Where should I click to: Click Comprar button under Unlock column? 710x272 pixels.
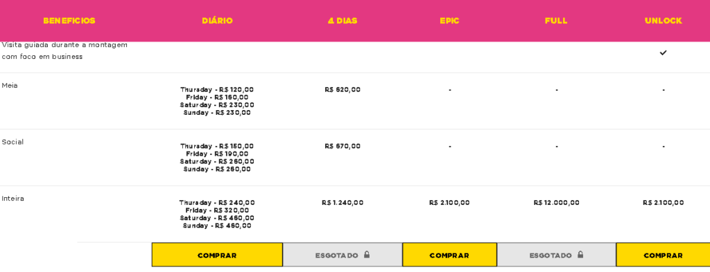tap(663, 255)
